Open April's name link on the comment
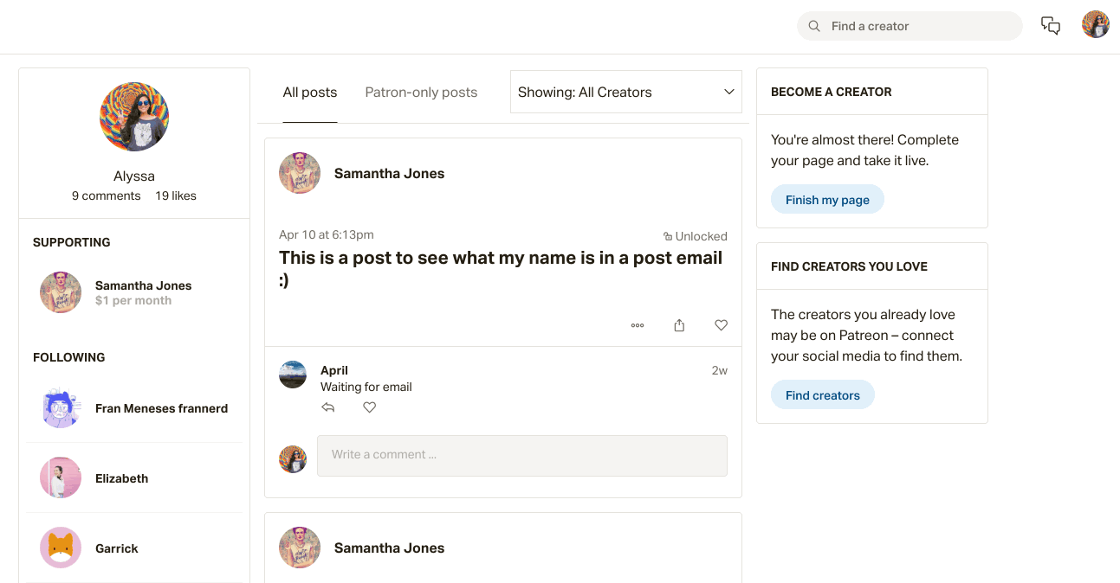 (x=334, y=370)
